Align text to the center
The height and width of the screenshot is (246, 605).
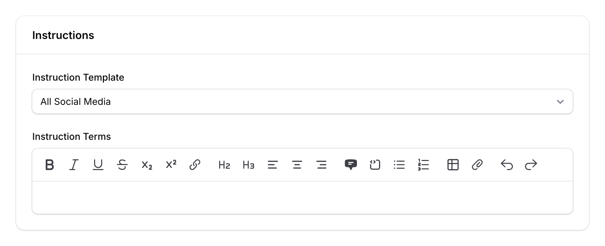tap(297, 165)
